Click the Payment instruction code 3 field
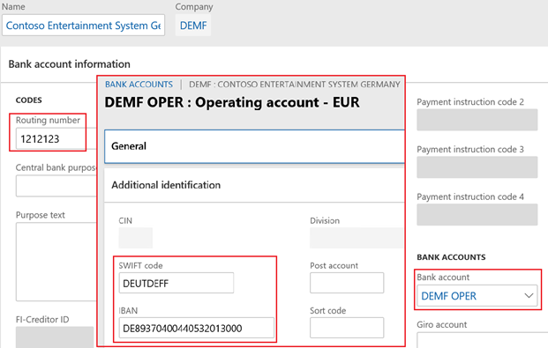The width and height of the screenshot is (548, 348). coord(477,167)
